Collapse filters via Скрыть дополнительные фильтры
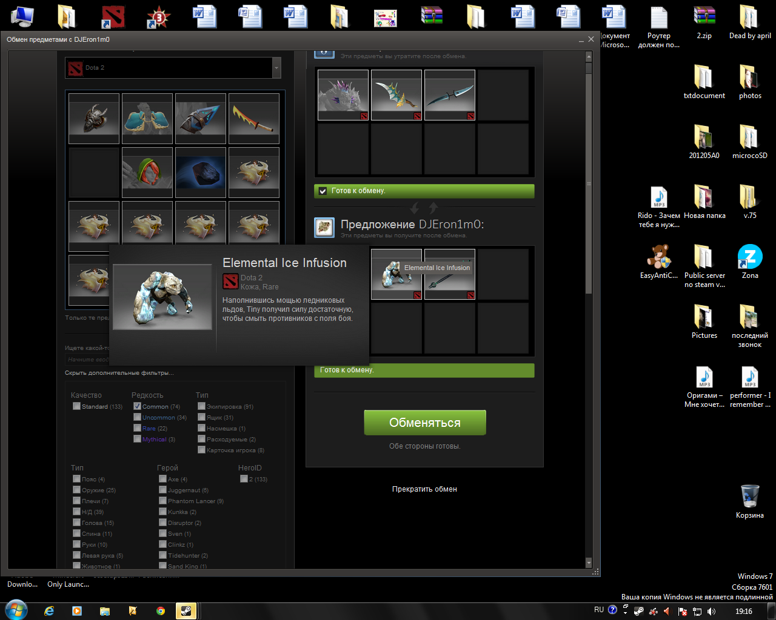Viewport: 776px width, 620px height. pyautogui.click(x=119, y=373)
